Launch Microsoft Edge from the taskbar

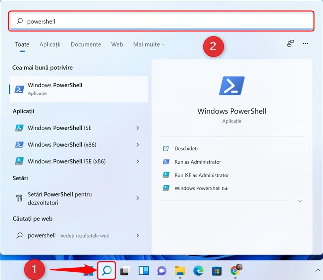click(198, 271)
